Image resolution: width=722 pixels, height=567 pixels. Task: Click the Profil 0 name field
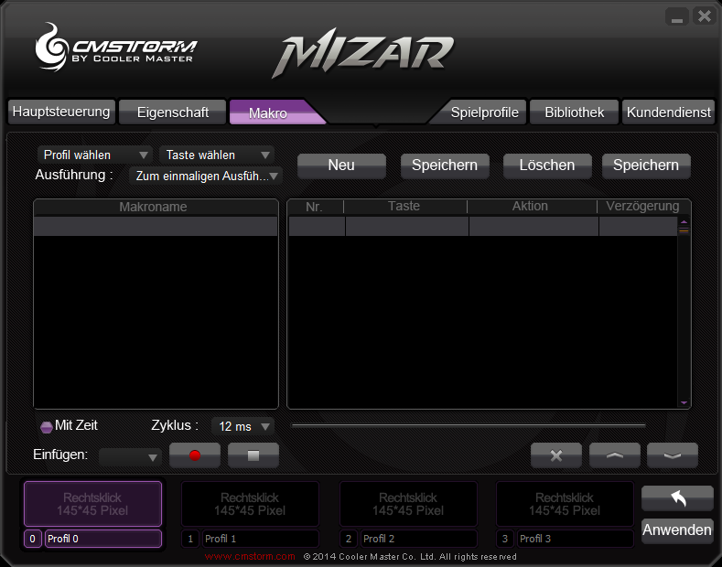point(103,539)
